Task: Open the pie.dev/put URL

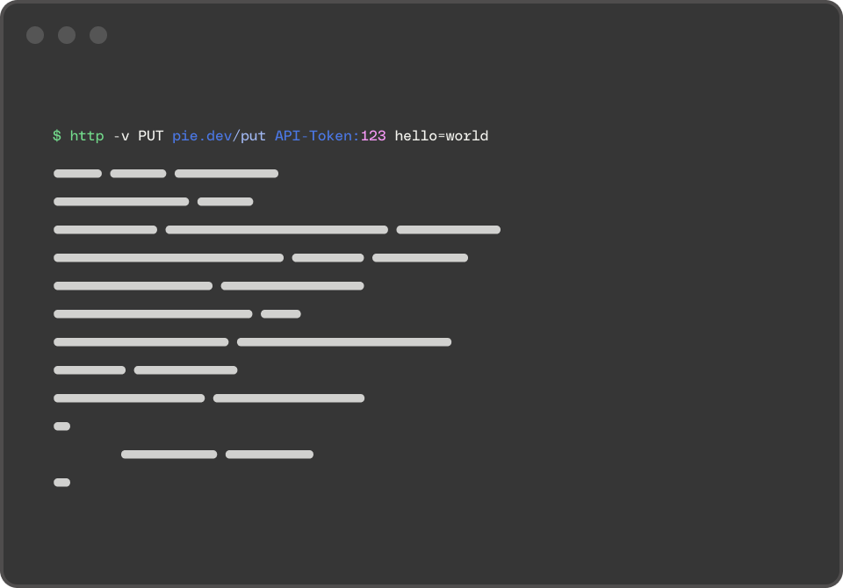Action: [x=219, y=136]
